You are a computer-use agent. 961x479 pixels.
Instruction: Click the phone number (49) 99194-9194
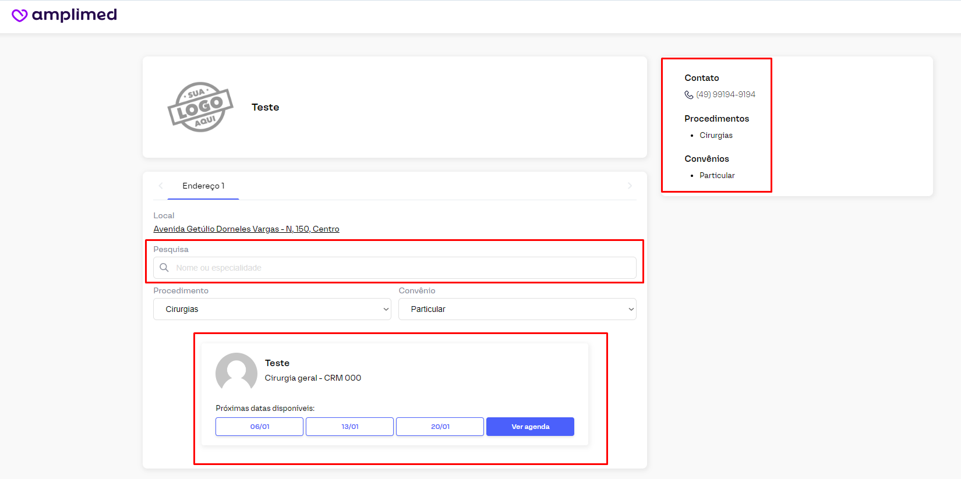click(x=725, y=95)
